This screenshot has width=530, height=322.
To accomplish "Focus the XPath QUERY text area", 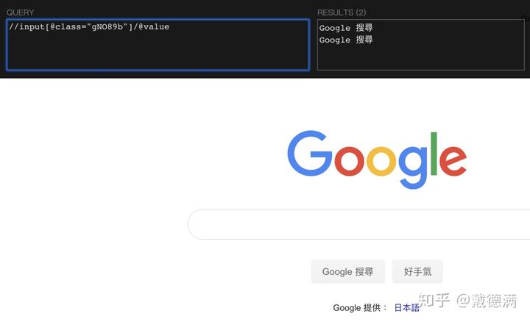I will [x=158, y=45].
